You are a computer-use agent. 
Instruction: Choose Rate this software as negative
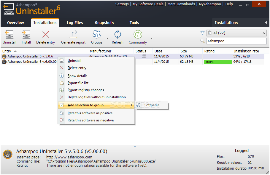96,120
